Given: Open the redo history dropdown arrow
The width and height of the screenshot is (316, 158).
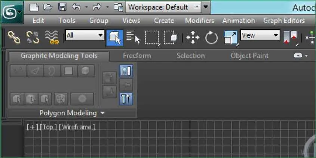Looking at the screenshot, I should [x=107, y=7].
